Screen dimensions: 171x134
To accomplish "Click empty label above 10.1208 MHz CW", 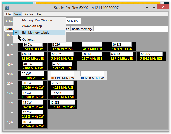I will 92,74.
